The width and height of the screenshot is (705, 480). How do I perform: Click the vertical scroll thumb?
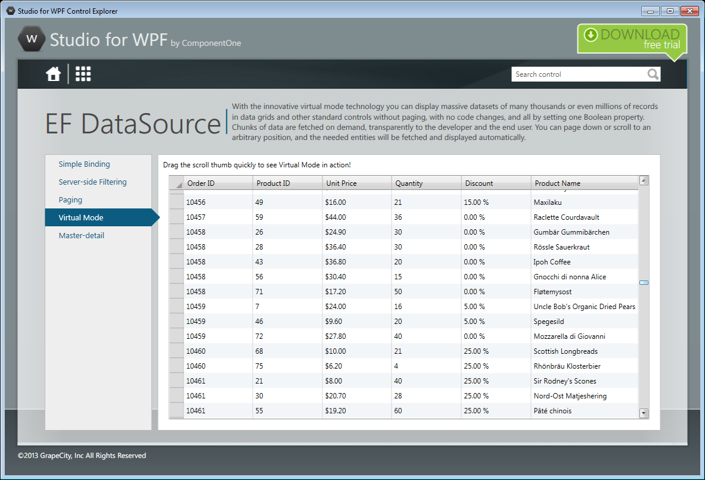644,283
